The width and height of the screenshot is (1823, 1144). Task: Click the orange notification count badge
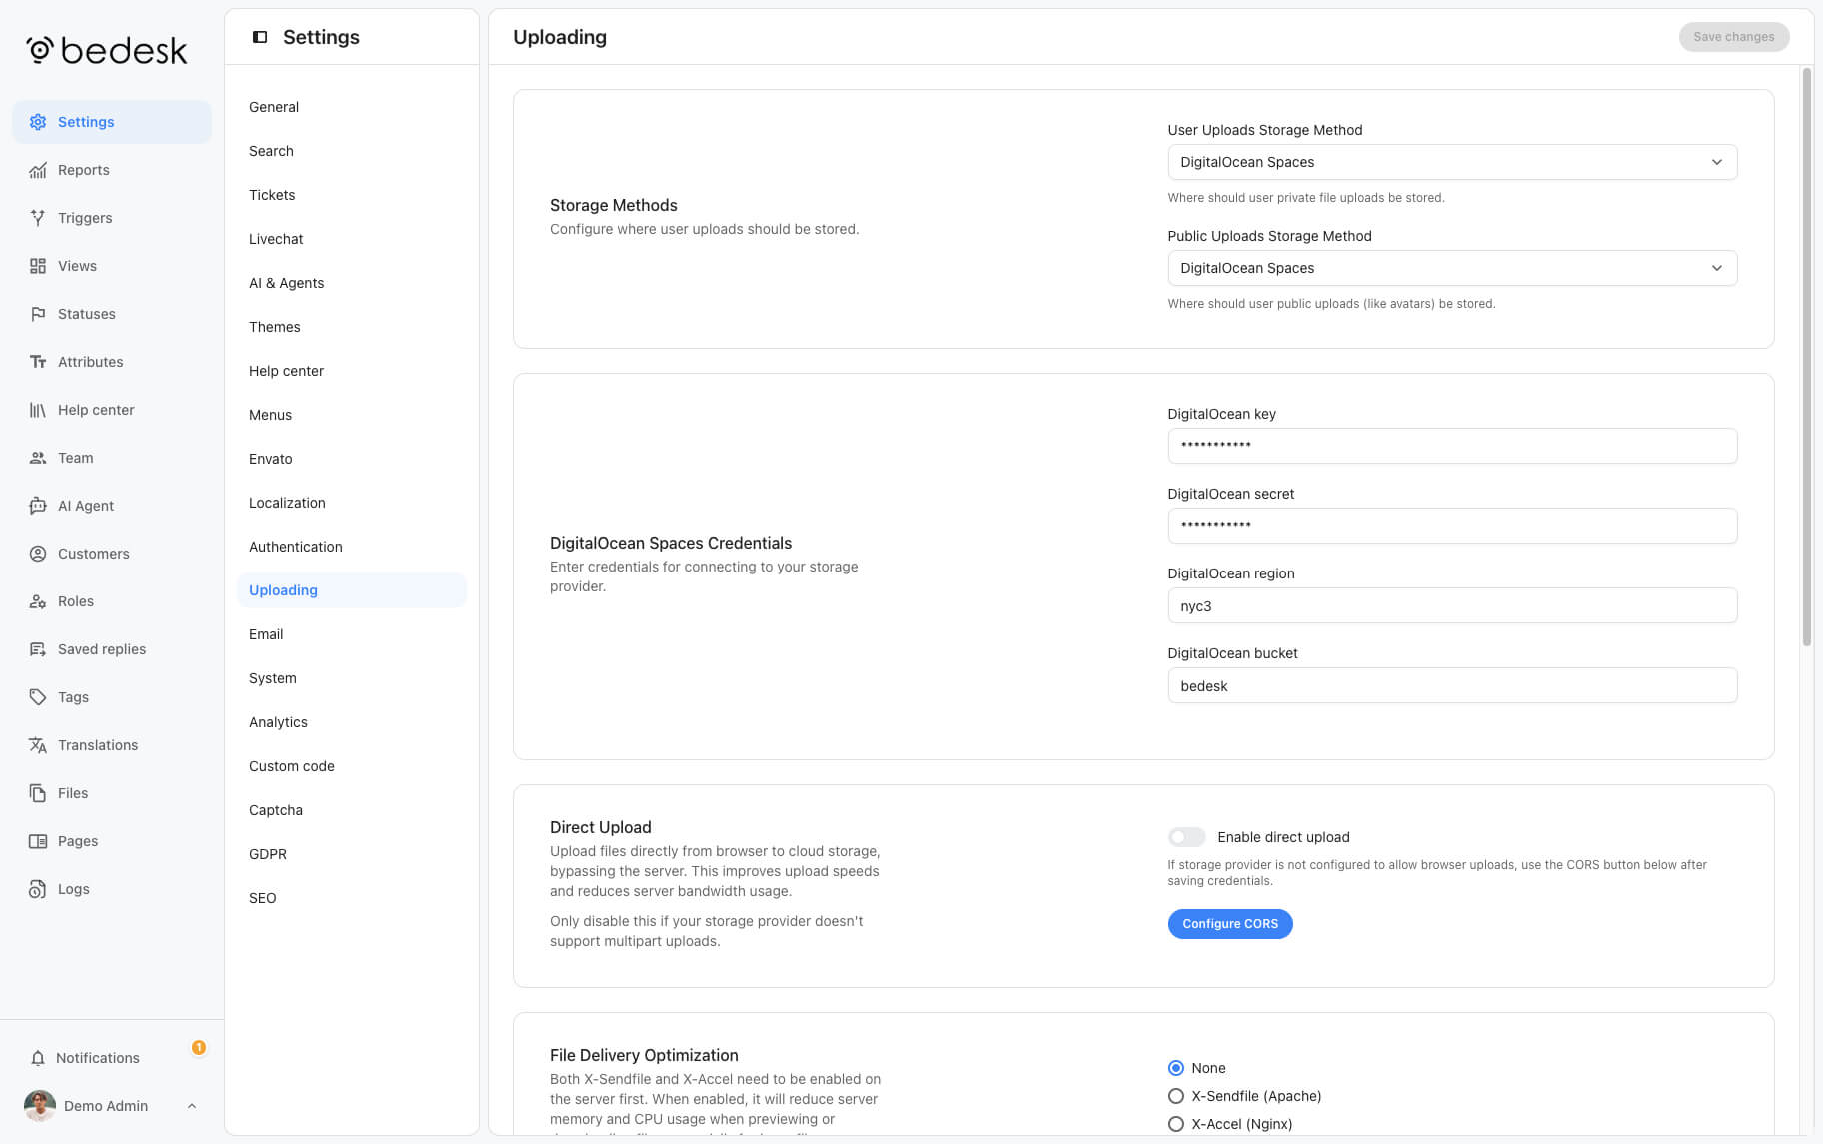[199, 1047]
